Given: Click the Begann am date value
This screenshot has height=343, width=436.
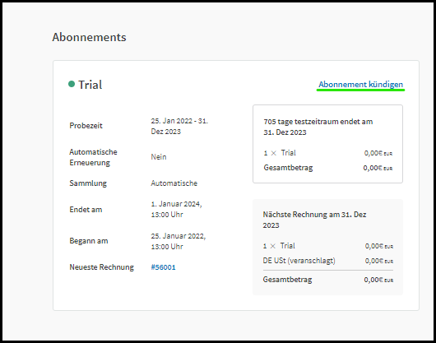Looking at the screenshot, I should (179, 241).
